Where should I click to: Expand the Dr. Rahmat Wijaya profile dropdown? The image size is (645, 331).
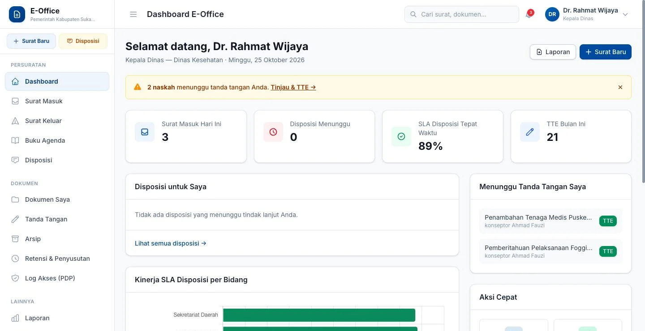tap(626, 14)
